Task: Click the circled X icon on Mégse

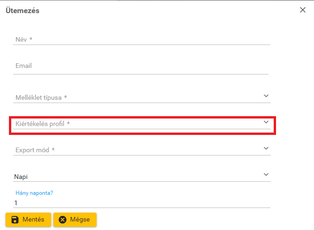Action: tap(63, 220)
